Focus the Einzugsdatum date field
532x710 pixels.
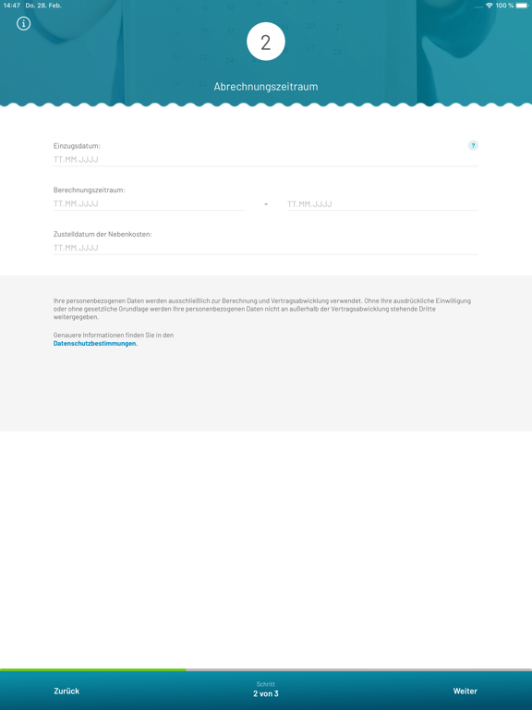pos(266,159)
